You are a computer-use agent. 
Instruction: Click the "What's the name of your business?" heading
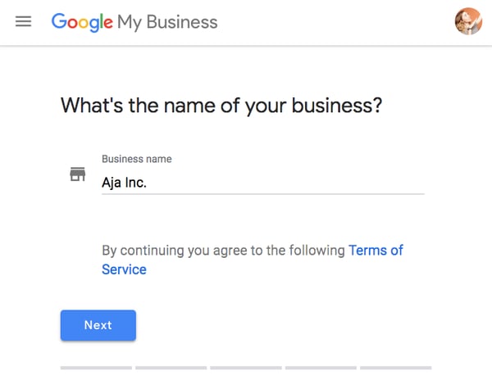[x=221, y=106]
